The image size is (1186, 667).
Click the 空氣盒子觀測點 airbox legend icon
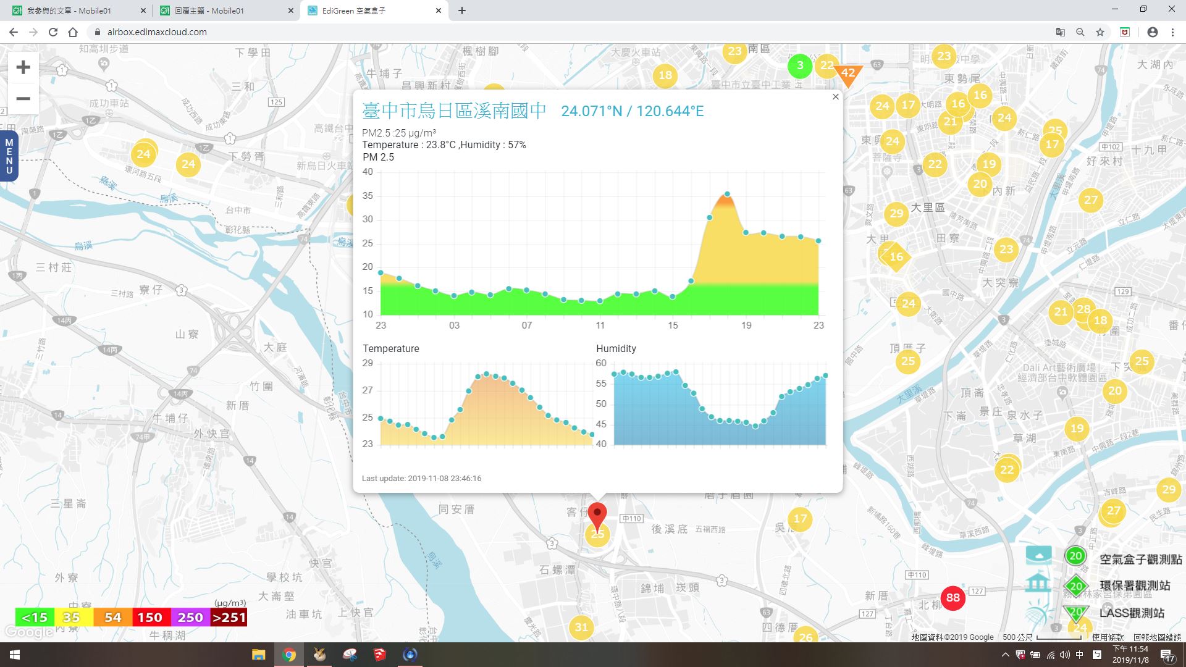click(1038, 555)
